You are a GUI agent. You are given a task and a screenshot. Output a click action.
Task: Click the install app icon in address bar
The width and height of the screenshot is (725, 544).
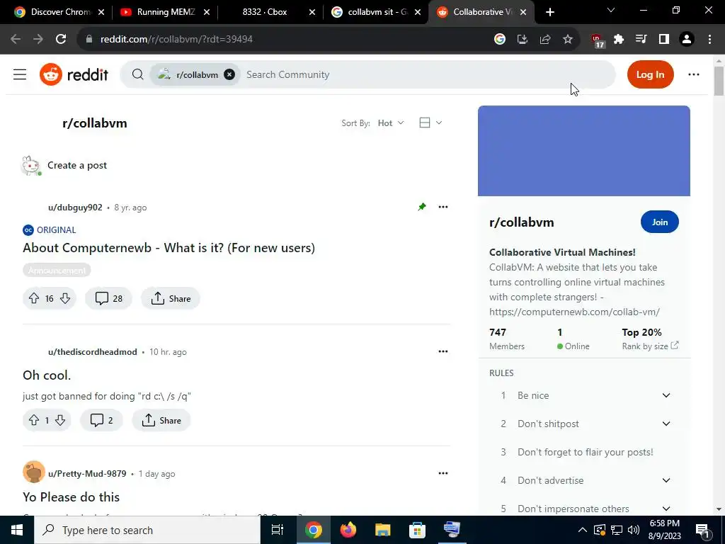tap(522, 40)
